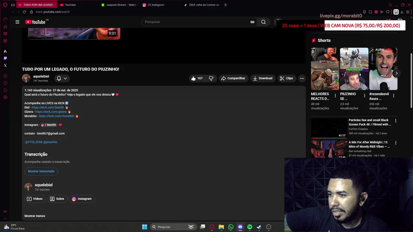Switch to A volta do Connor TikTok tab
413x232 pixels.
click(202, 5)
